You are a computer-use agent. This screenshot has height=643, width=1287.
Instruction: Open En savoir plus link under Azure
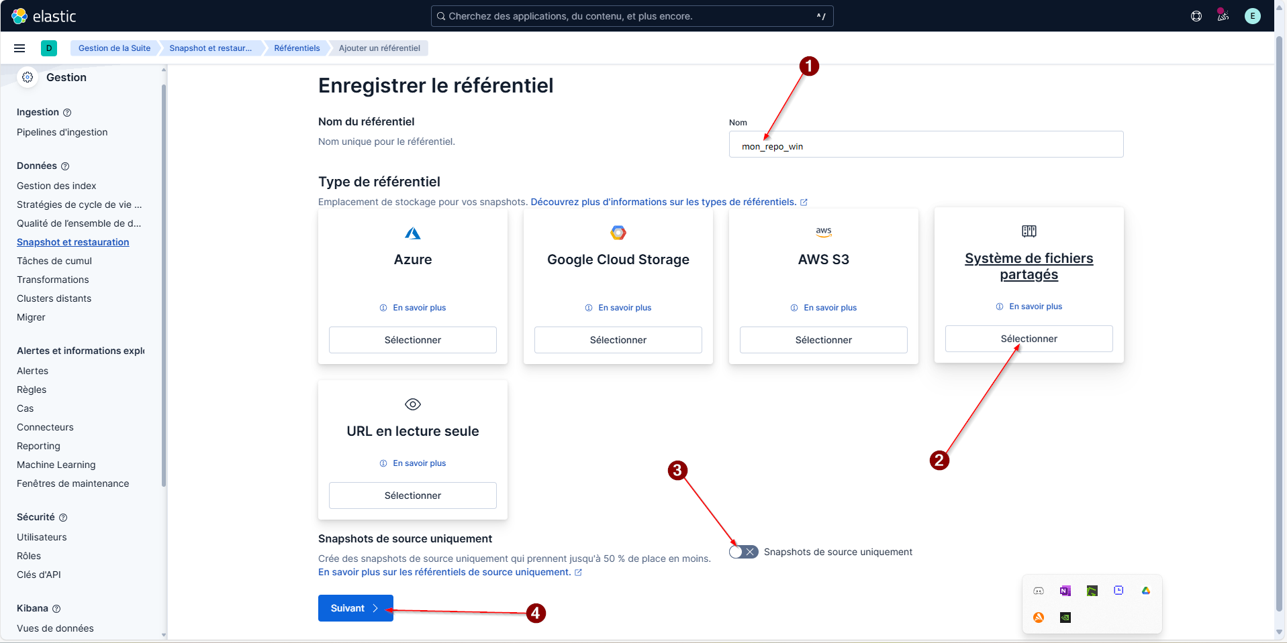419,308
